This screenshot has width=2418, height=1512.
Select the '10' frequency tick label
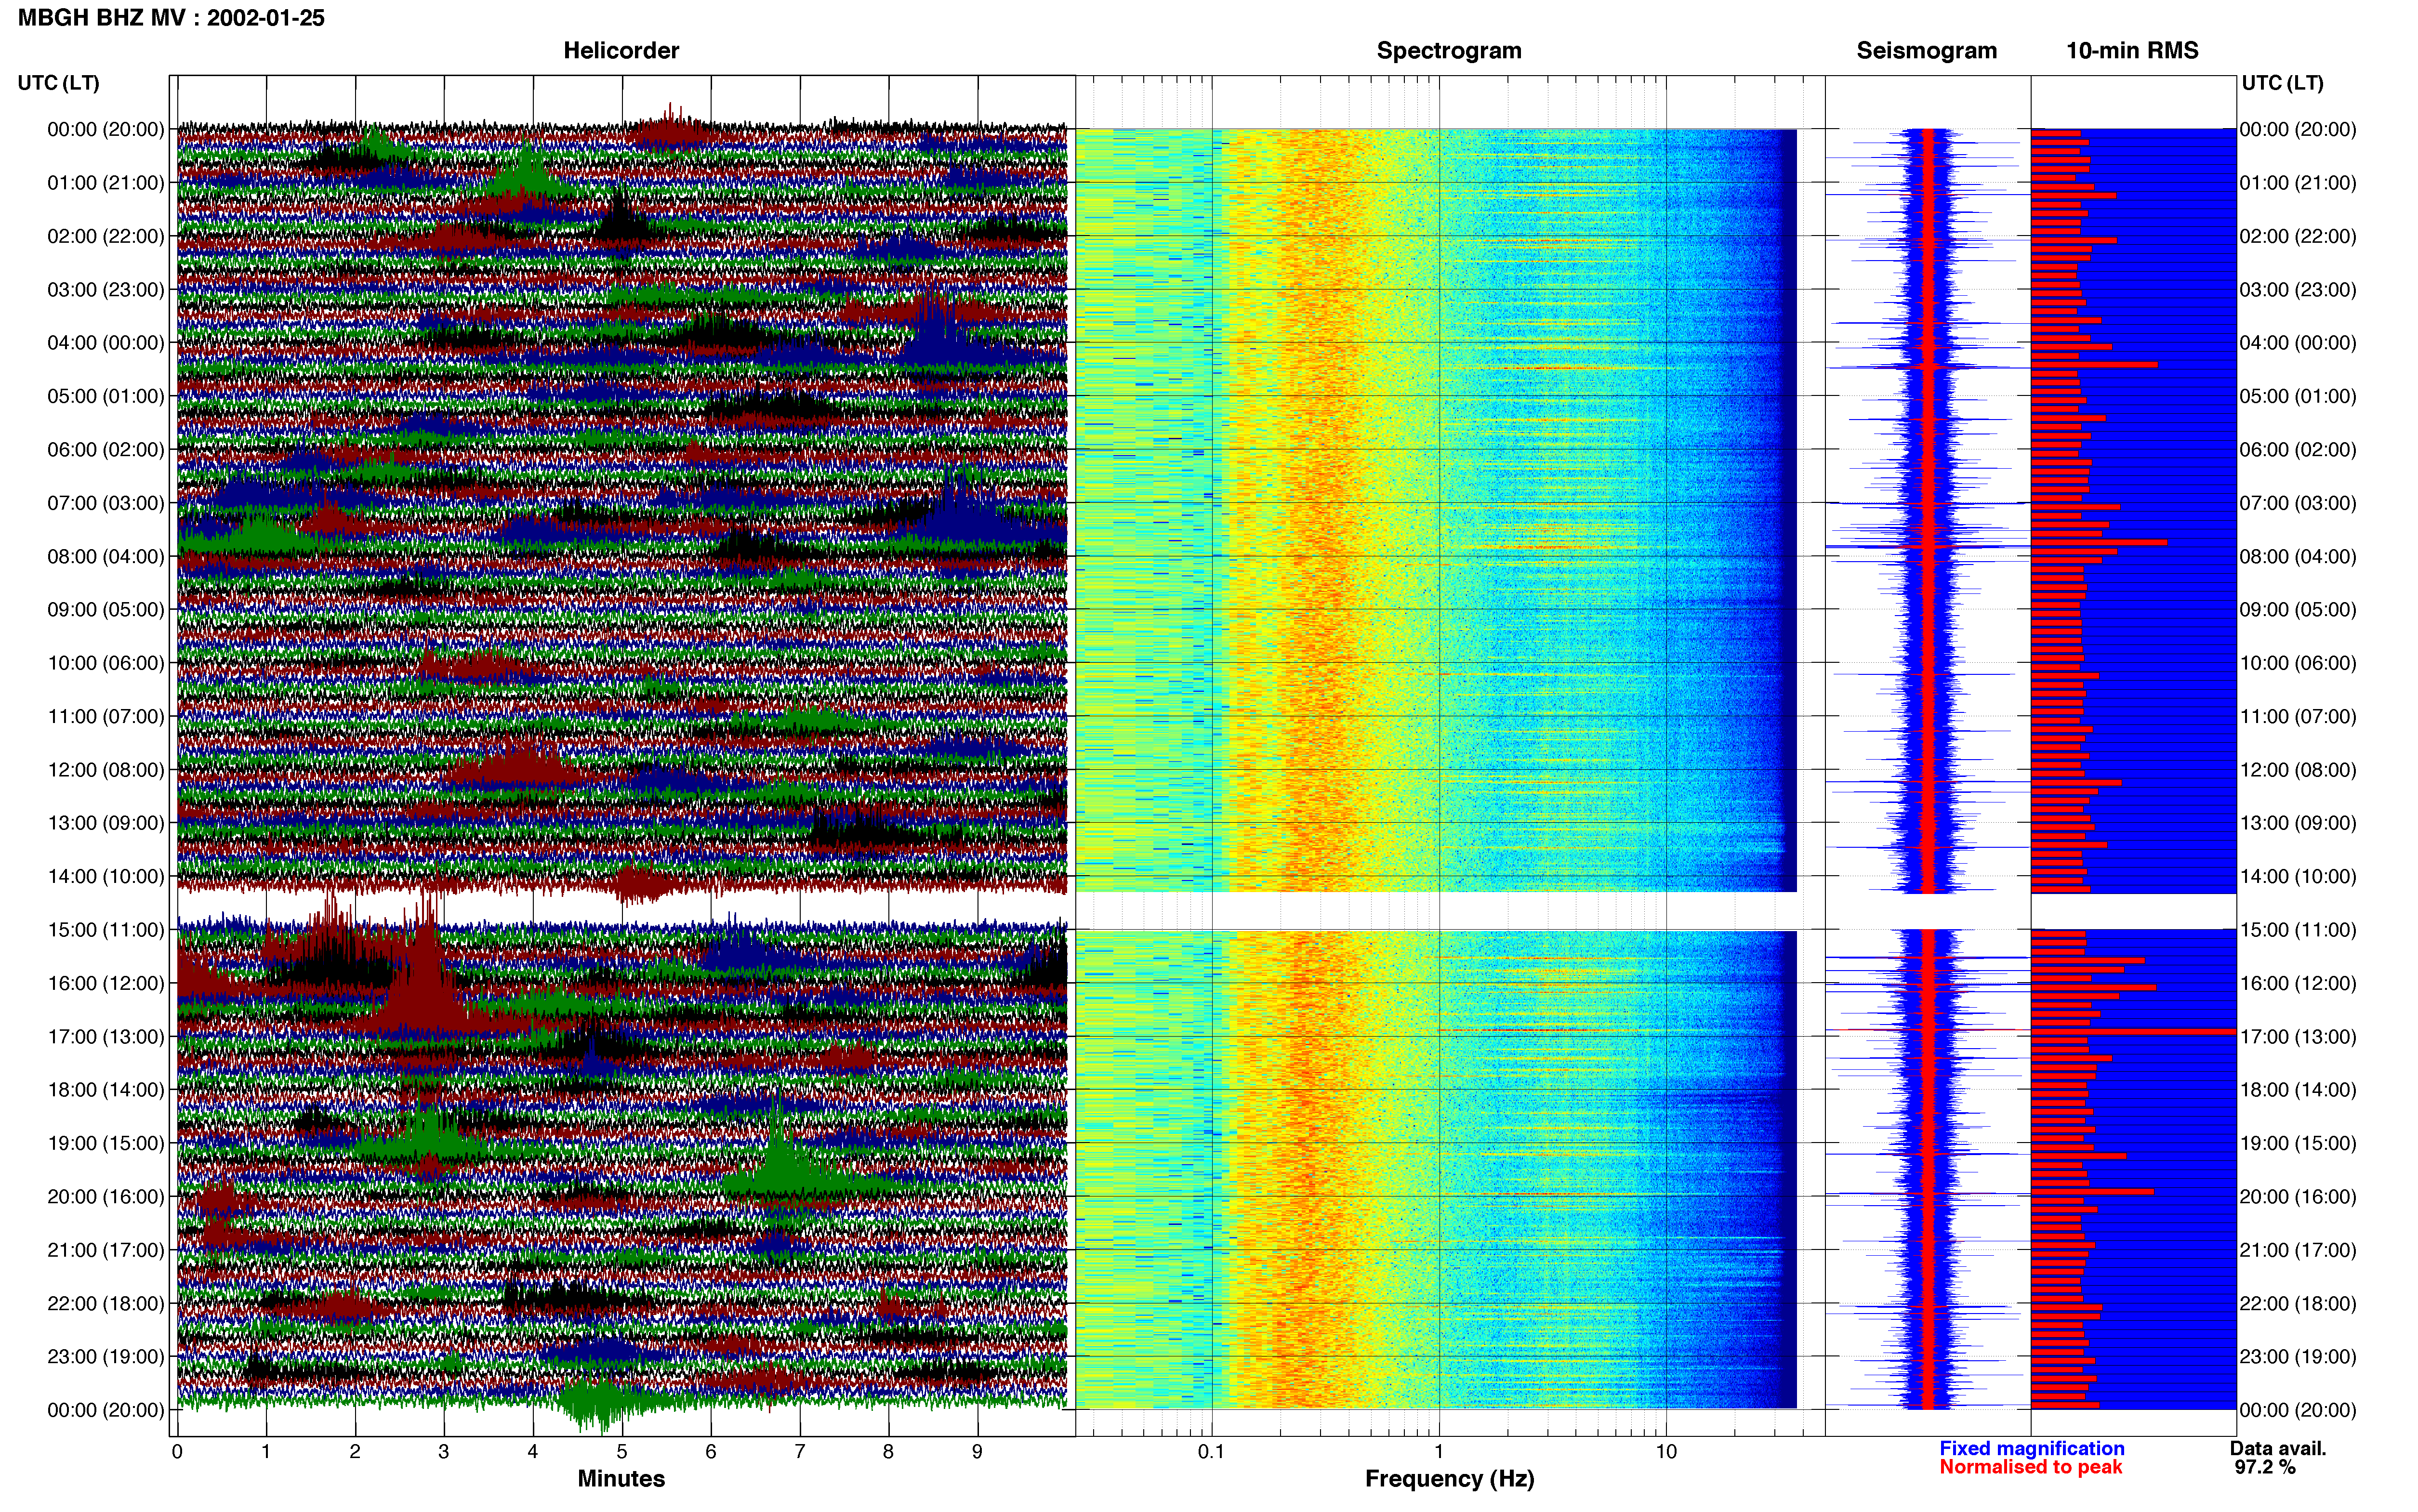point(1665,1452)
